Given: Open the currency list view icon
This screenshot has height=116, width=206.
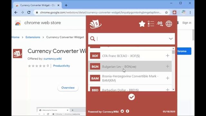Looking at the screenshot, I should point(151,24).
